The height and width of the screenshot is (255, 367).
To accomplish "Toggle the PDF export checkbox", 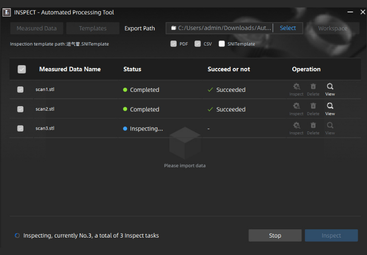I will tap(173, 44).
